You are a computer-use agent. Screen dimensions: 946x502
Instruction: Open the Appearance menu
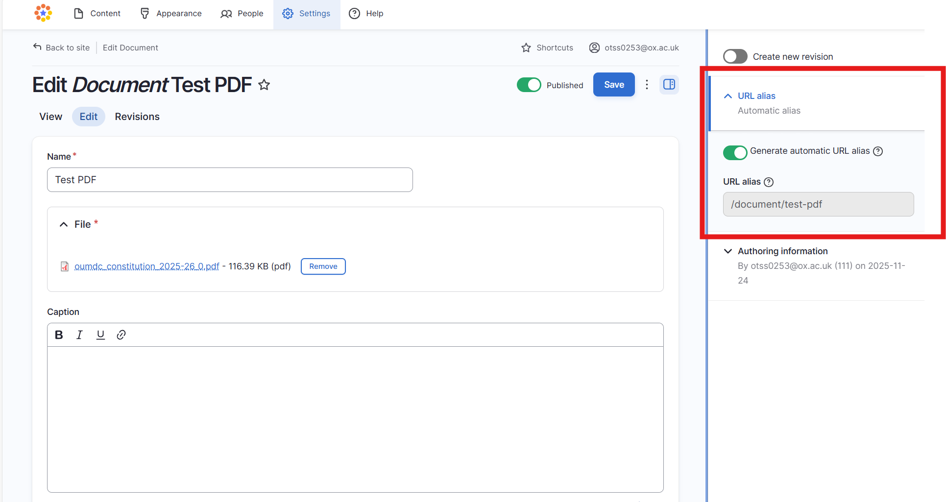pos(170,14)
